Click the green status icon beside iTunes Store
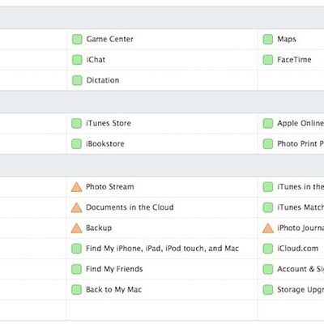Screen dimensions: 324x324 pyautogui.click(x=76, y=123)
